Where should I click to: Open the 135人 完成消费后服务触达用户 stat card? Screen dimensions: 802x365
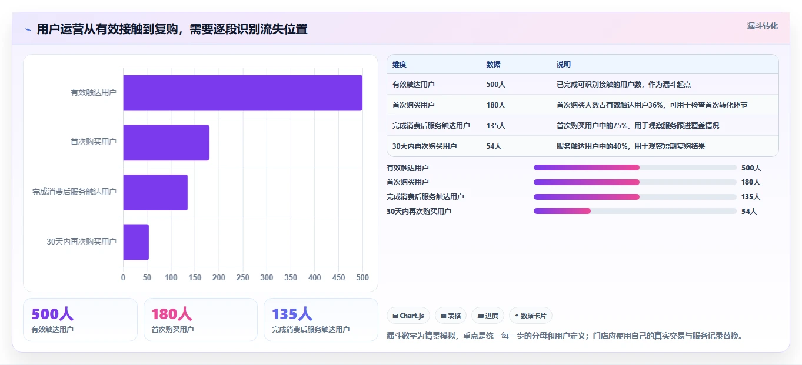(321, 320)
